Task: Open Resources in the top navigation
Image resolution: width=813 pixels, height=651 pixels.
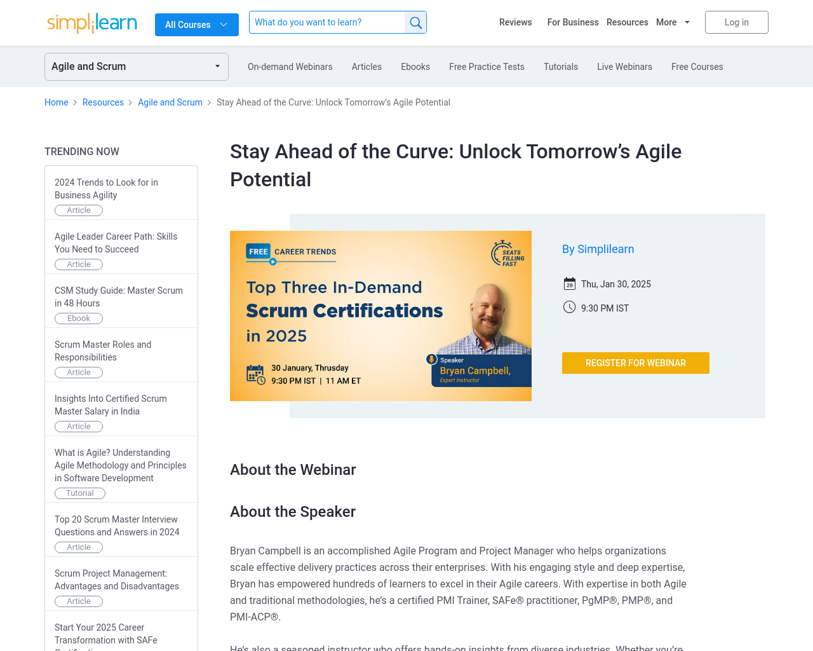Action: pyautogui.click(x=628, y=22)
